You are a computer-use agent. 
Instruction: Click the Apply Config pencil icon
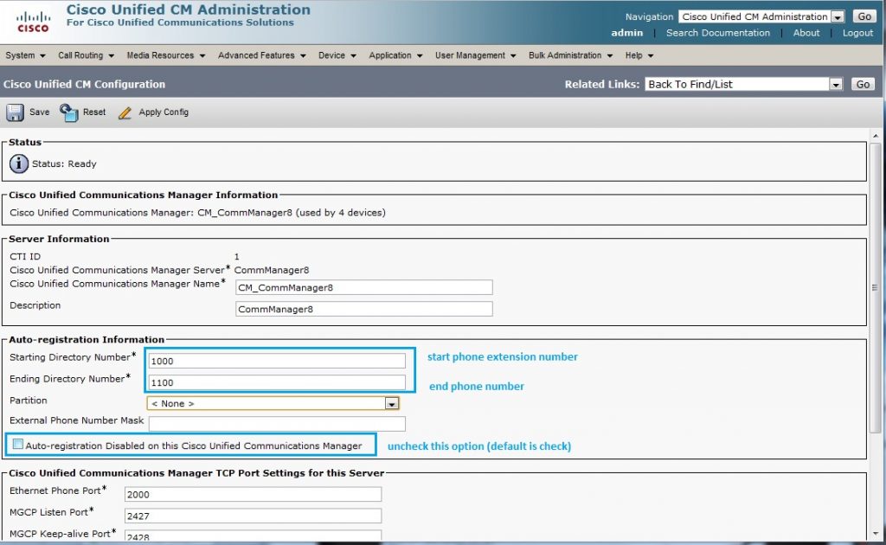pos(125,113)
